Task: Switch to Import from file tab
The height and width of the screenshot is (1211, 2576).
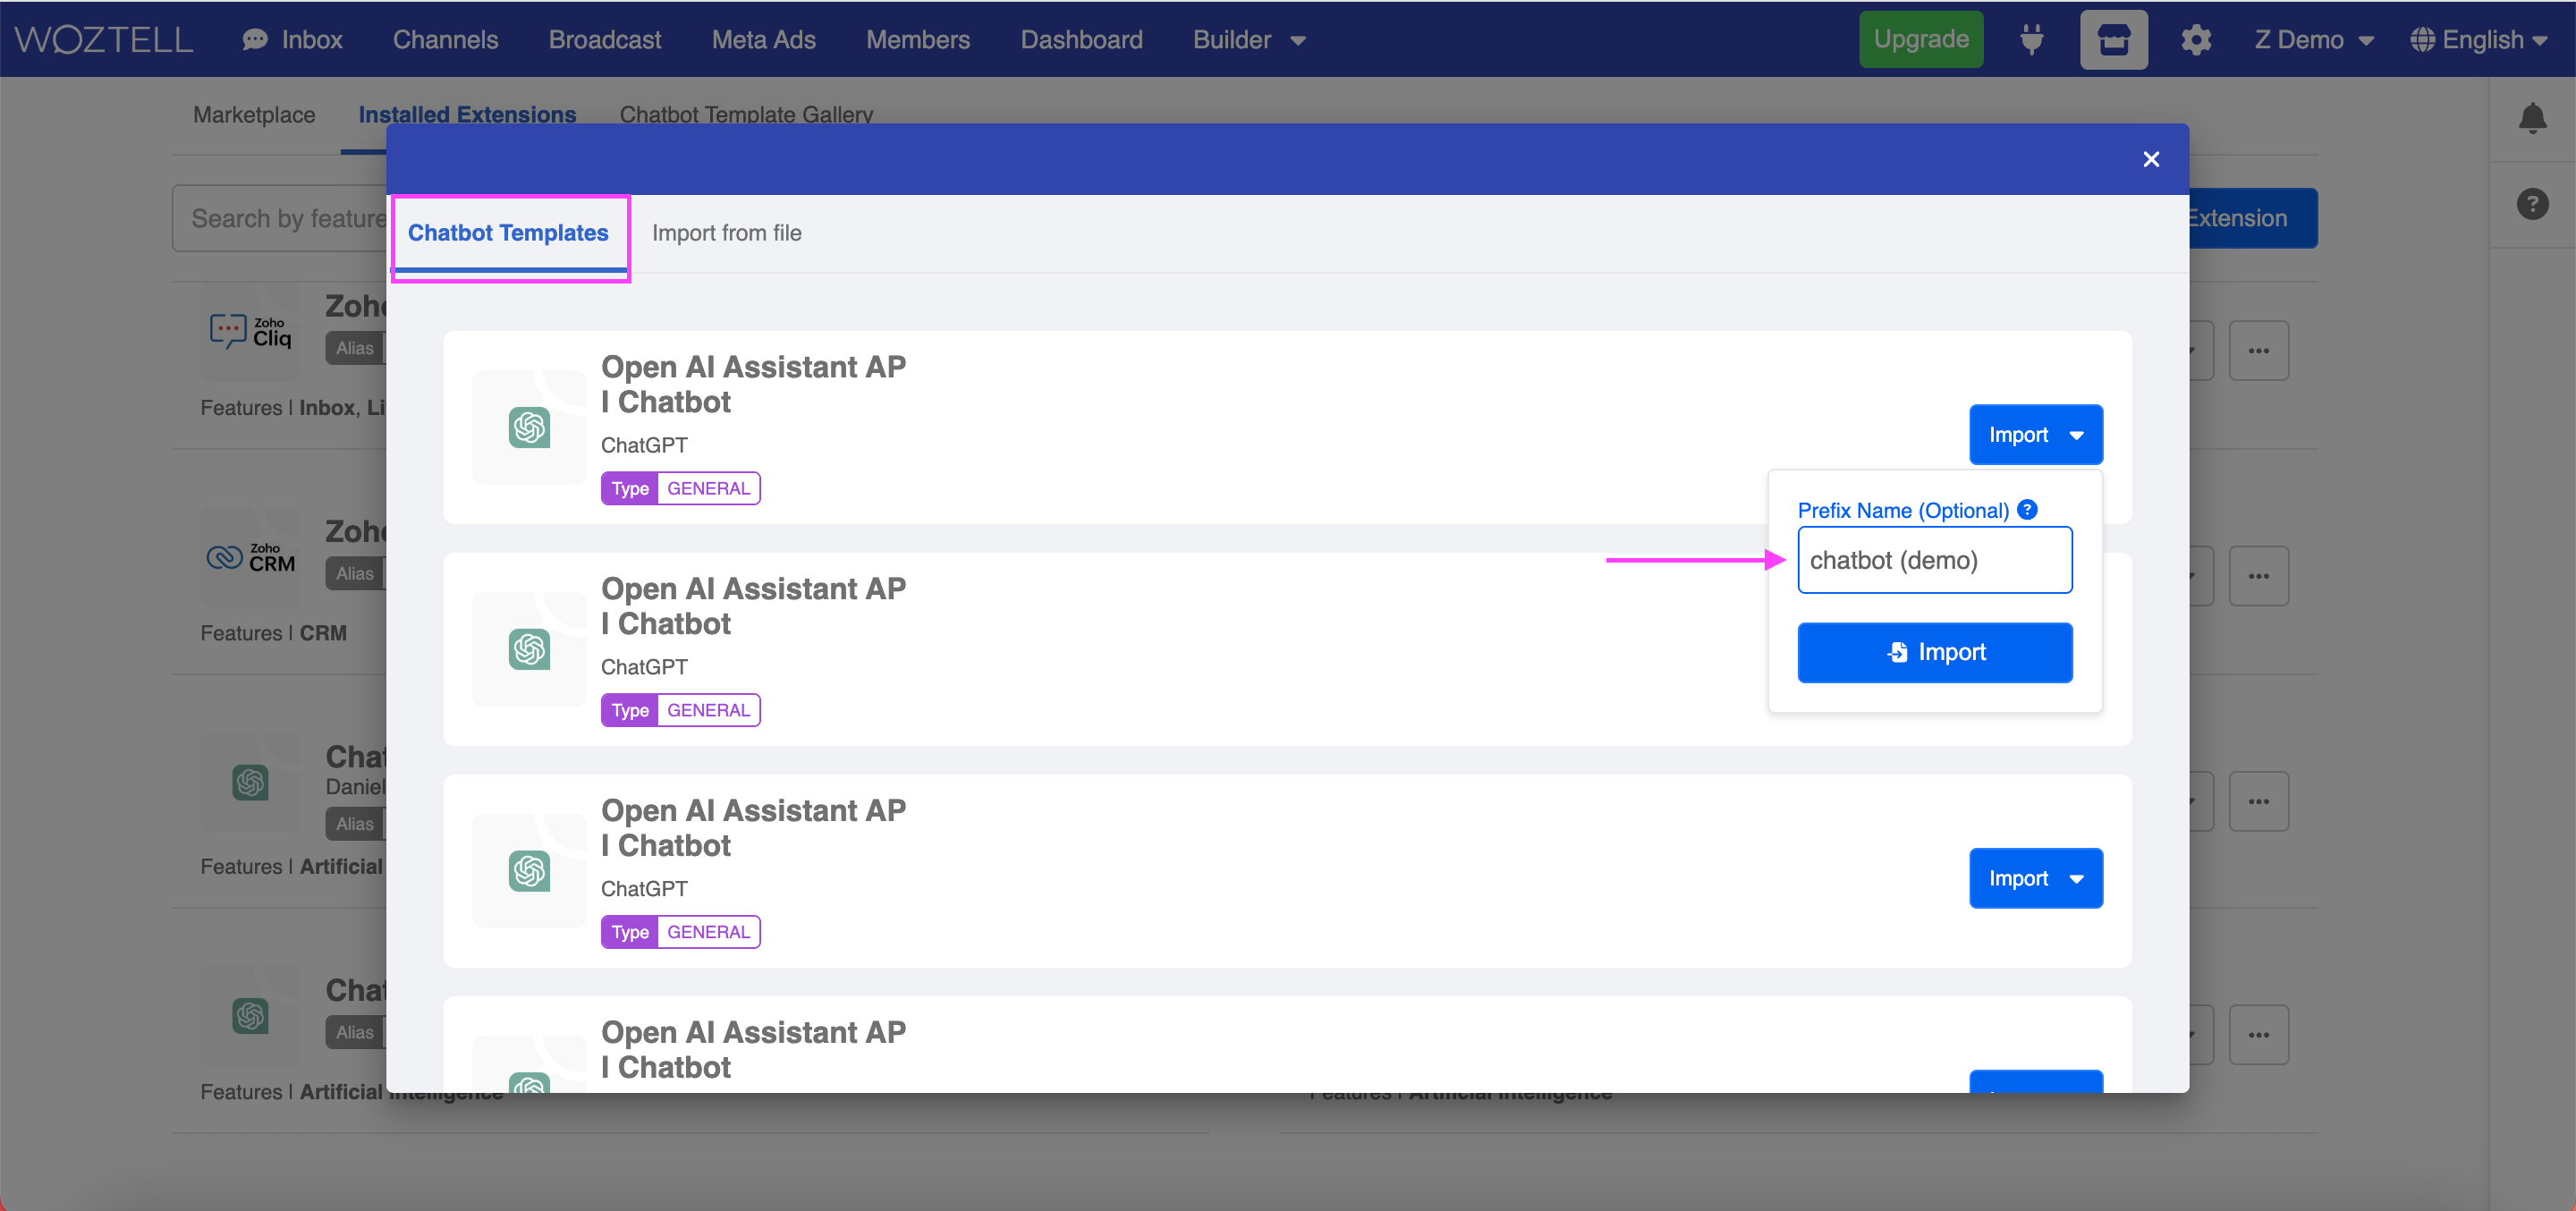Action: [727, 233]
